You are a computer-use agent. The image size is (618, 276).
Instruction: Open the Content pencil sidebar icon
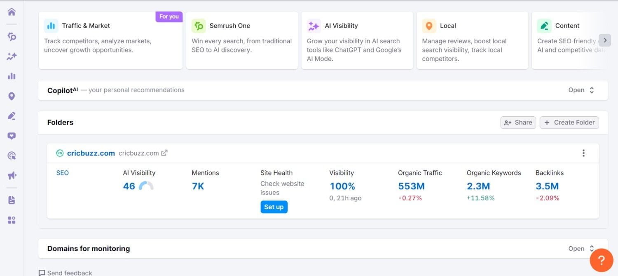tap(12, 116)
